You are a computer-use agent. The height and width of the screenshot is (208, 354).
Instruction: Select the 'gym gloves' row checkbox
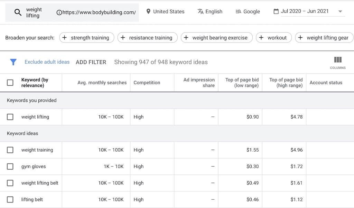10,167
